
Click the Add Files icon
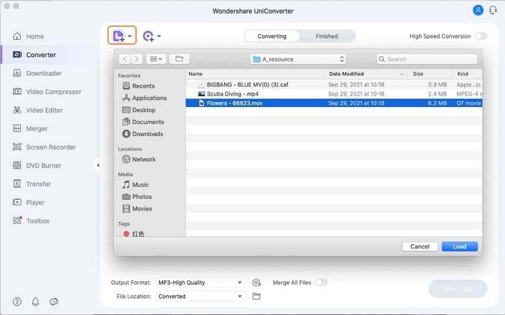(x=118, y=36)
